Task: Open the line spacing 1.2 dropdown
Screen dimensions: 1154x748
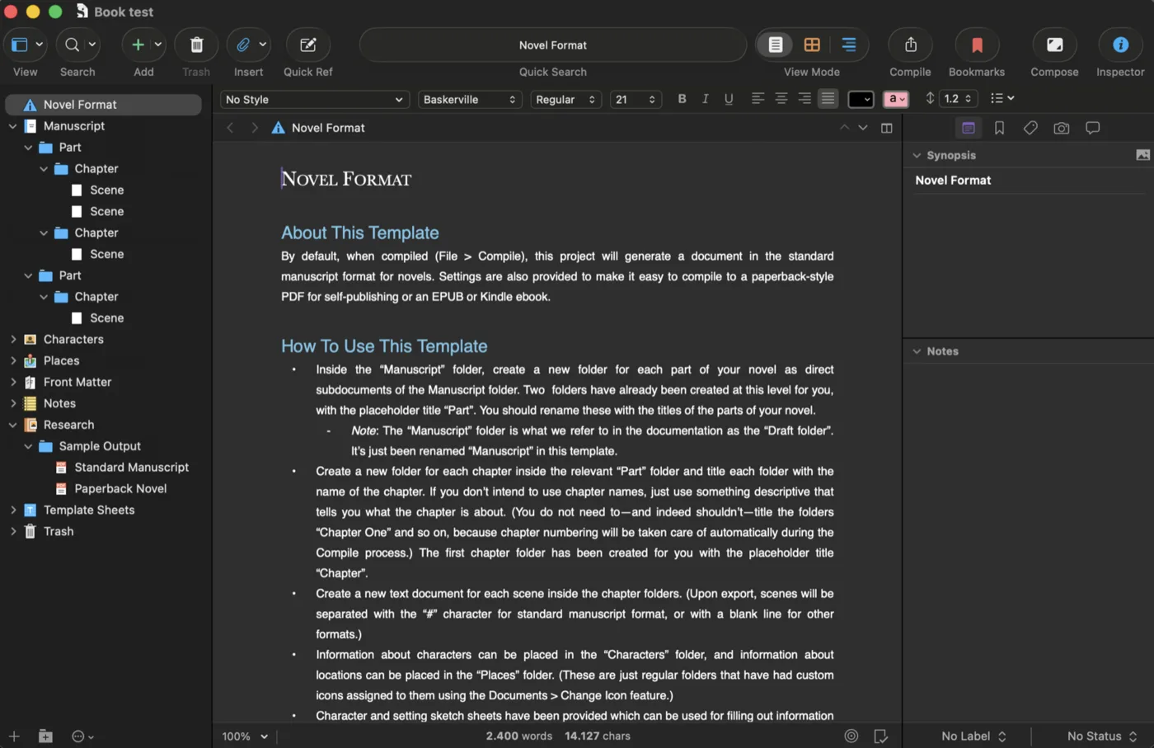Action: (x=958, y=99)
